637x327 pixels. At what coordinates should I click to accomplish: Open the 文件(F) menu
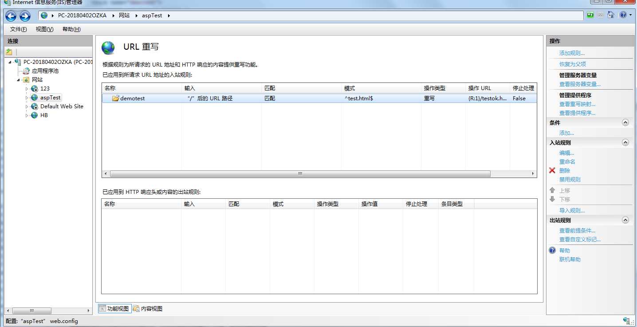(x=18, y=29)
